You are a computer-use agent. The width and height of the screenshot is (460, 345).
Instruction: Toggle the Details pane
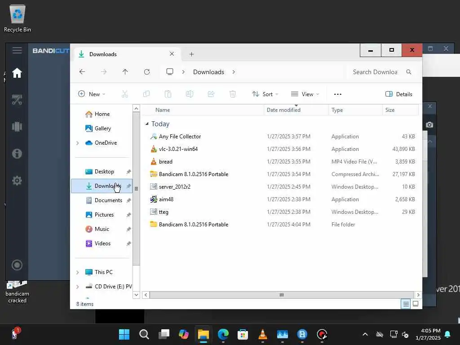click(x=399, y=94)
